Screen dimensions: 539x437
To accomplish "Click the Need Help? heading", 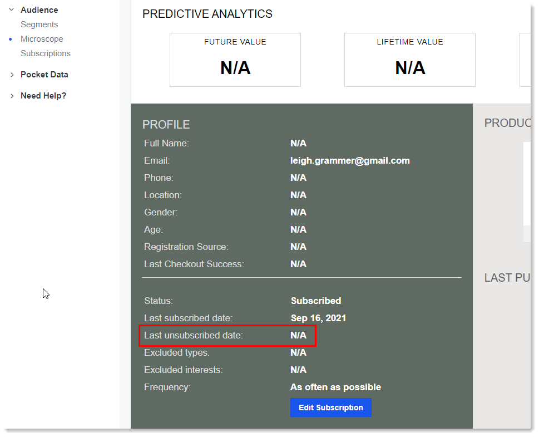I will point(43,96).
